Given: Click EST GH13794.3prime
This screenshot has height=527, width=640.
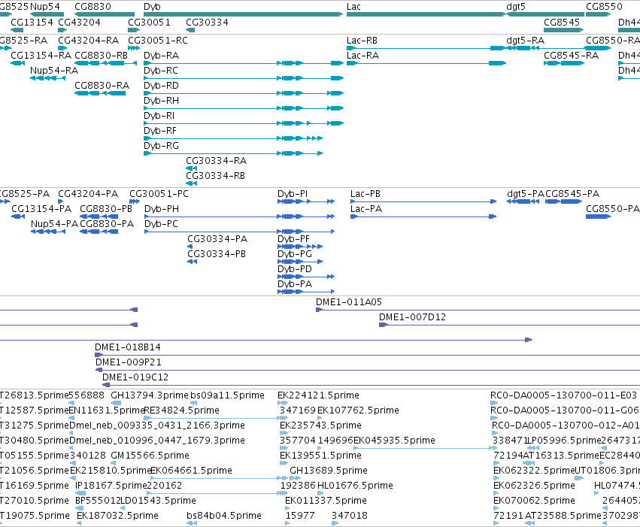Looking at the screenshot, I should pos(150,395).
